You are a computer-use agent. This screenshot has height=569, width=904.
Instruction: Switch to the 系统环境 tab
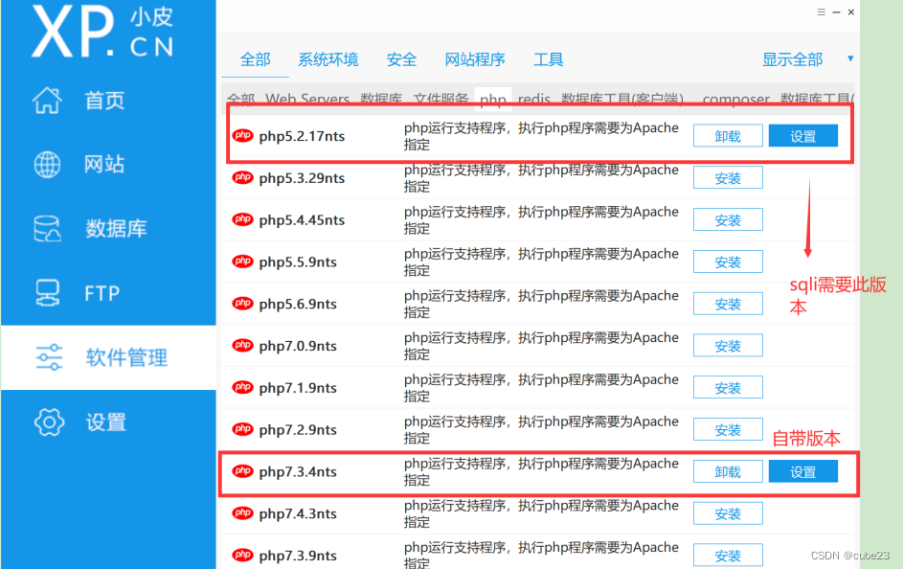pyautogui.click(x=328, y=59)
